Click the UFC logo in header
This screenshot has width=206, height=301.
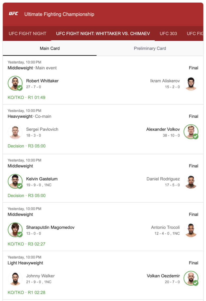14,14
